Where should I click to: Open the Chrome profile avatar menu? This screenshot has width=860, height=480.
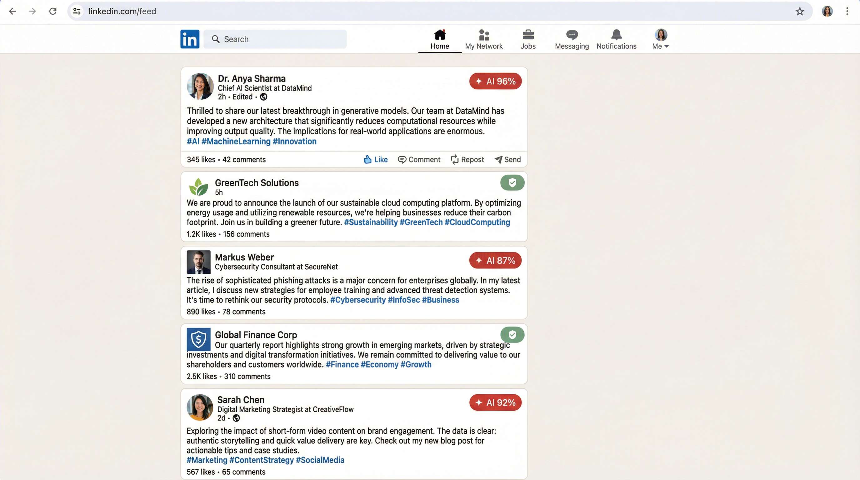[827, 11]
